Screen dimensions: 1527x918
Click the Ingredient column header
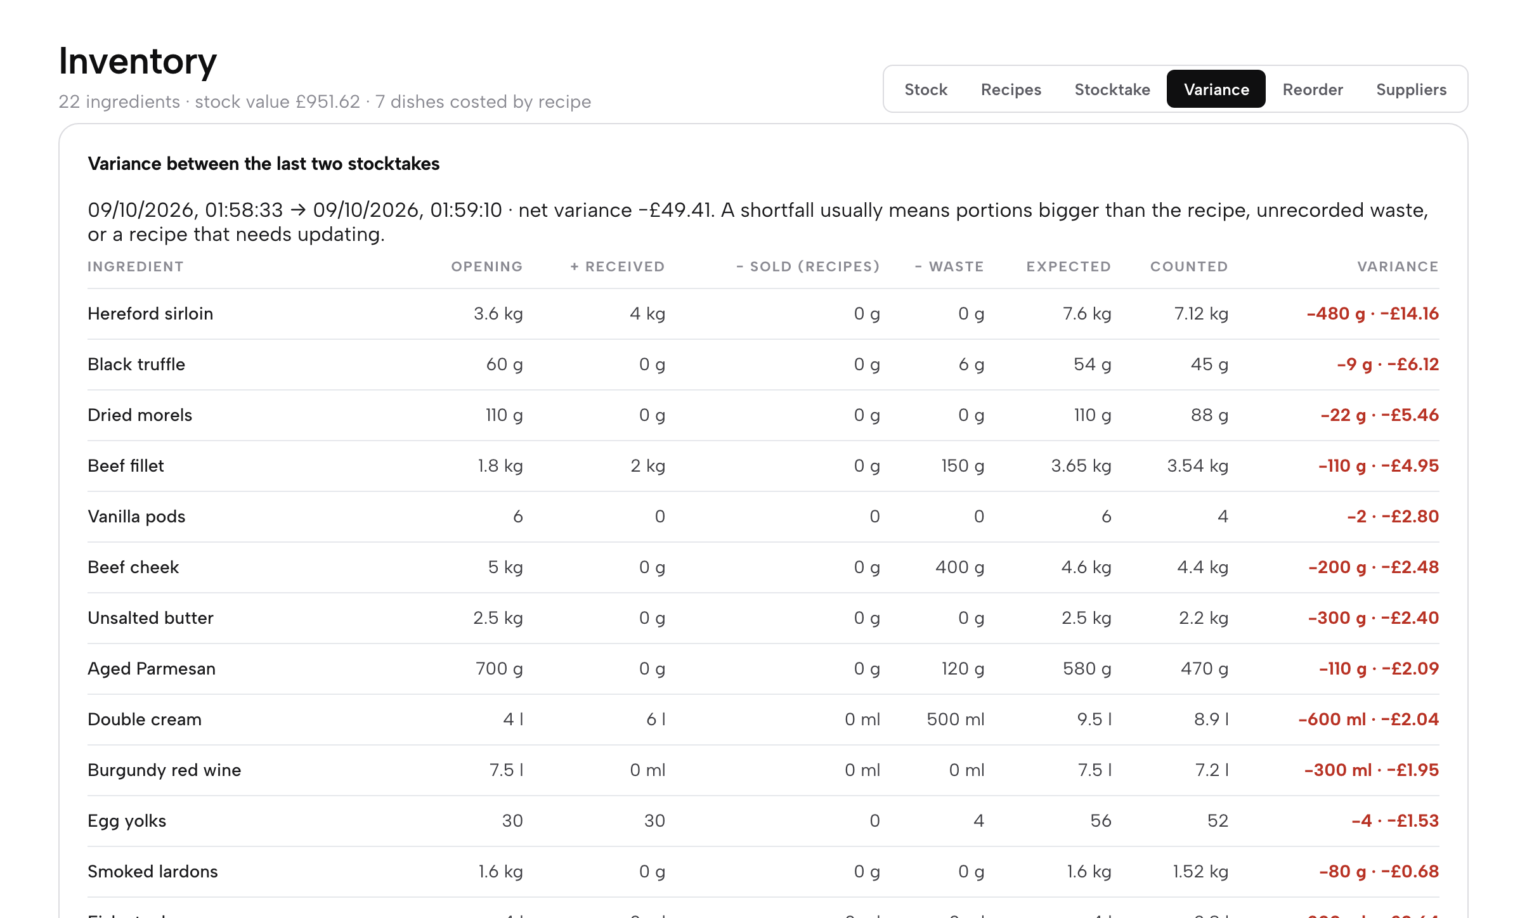[x=135, y=266]
